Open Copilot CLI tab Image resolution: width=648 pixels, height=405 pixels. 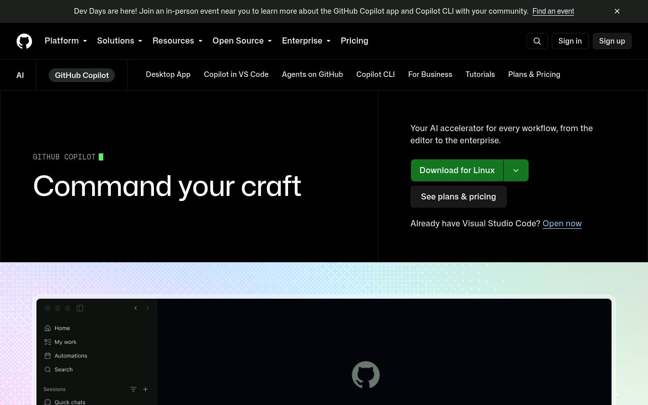point(376,74)
